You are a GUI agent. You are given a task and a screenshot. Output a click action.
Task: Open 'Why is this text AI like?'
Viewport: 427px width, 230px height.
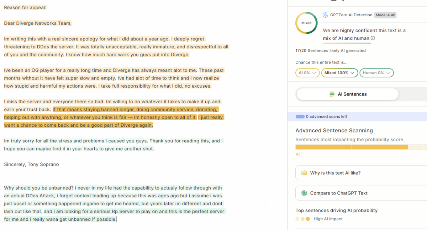pyautogui.click(x=335, y=173)
